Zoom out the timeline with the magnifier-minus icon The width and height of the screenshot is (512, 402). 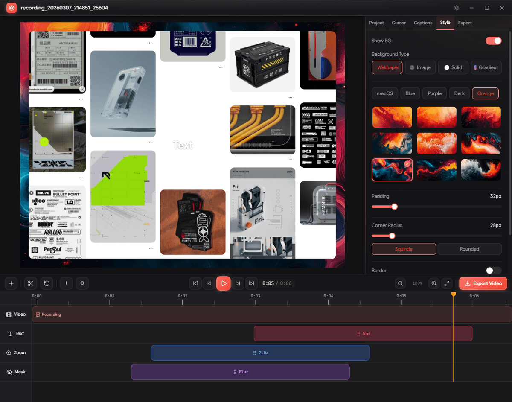click(x=400, y=283)
